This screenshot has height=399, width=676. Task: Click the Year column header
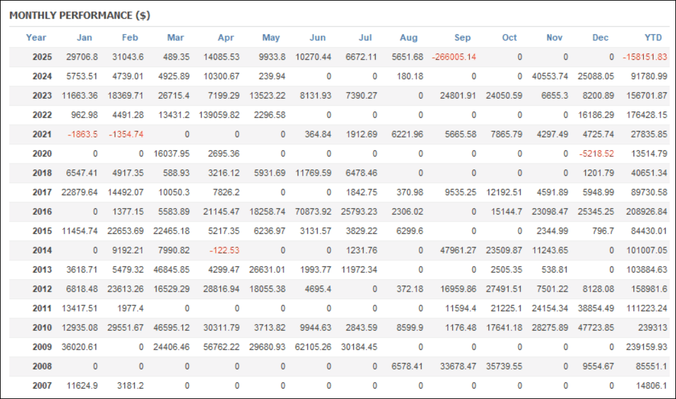(x=36, y=37)
